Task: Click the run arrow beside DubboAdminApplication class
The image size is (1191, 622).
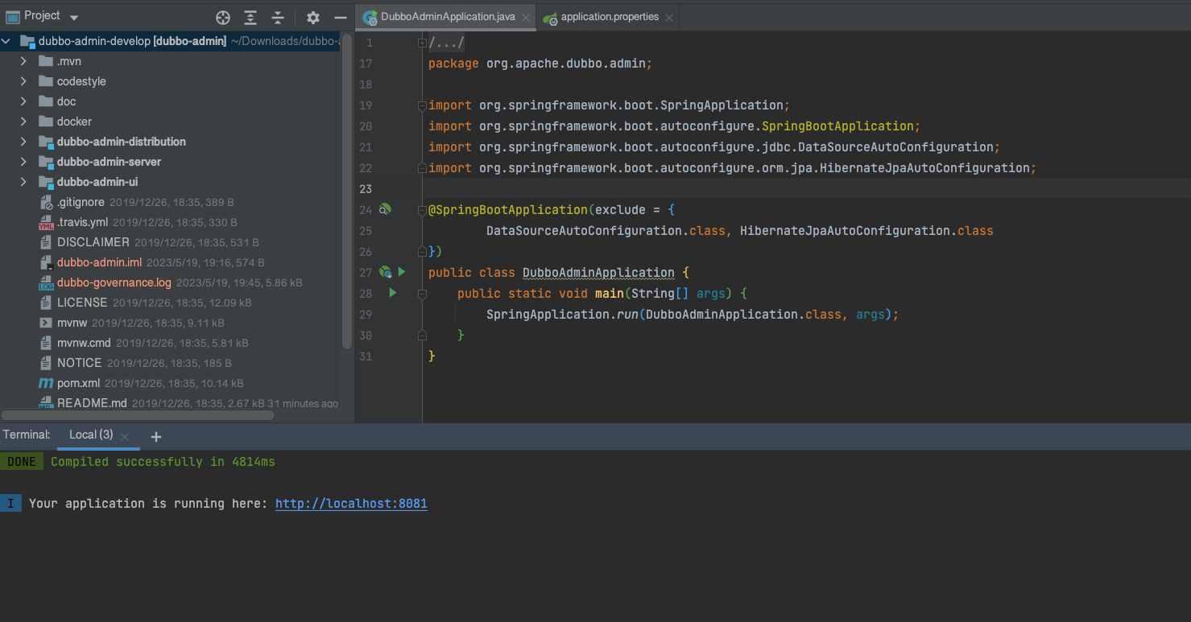Action: click(x=402, y=272)
